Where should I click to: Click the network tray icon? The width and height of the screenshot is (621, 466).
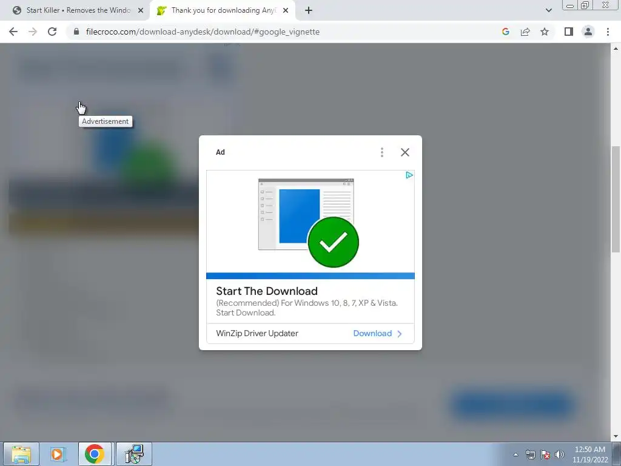[530, 454]
